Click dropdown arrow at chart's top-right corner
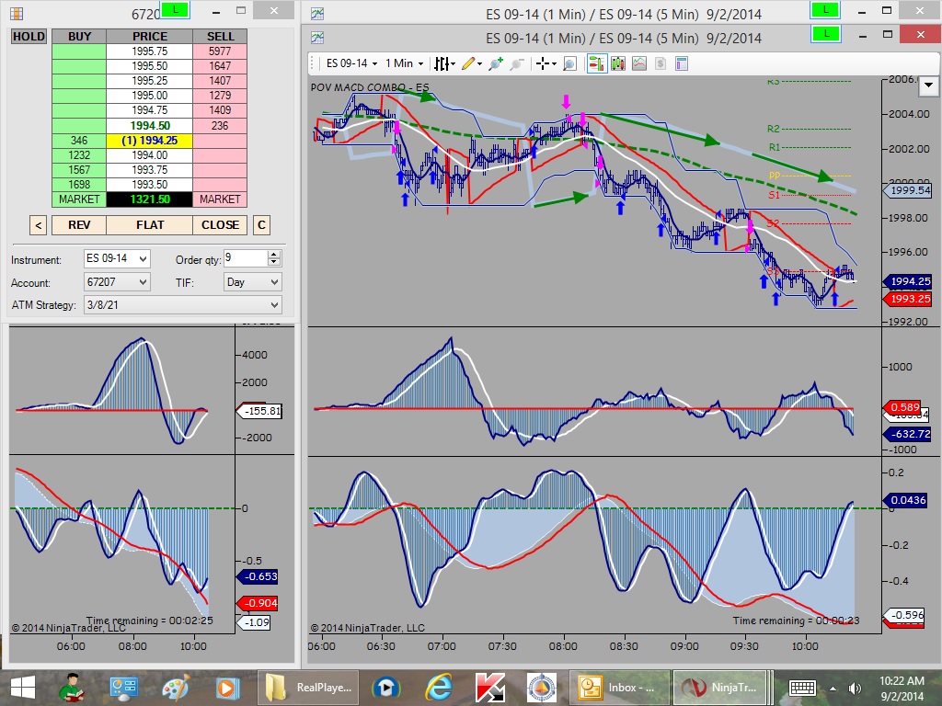Viewport: 942px width, 706px height. 929,85
